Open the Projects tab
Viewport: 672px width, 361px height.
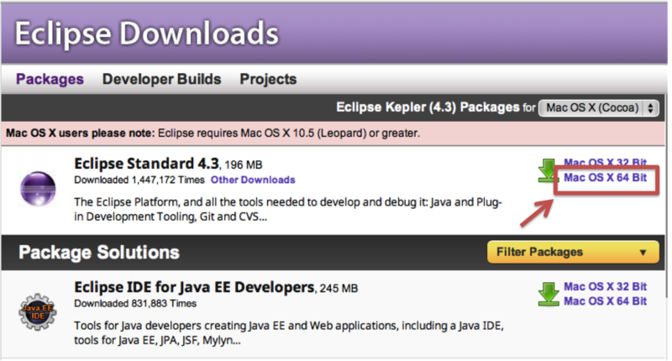[268, 79]
